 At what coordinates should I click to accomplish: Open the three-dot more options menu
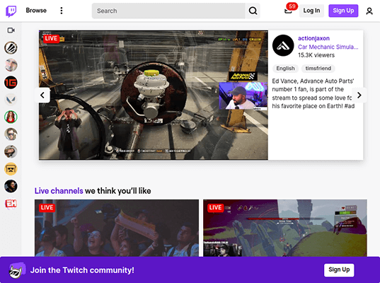pos(62,11)
